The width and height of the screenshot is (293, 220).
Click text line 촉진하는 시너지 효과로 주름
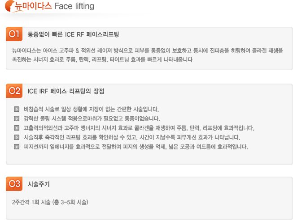(102, 59)
